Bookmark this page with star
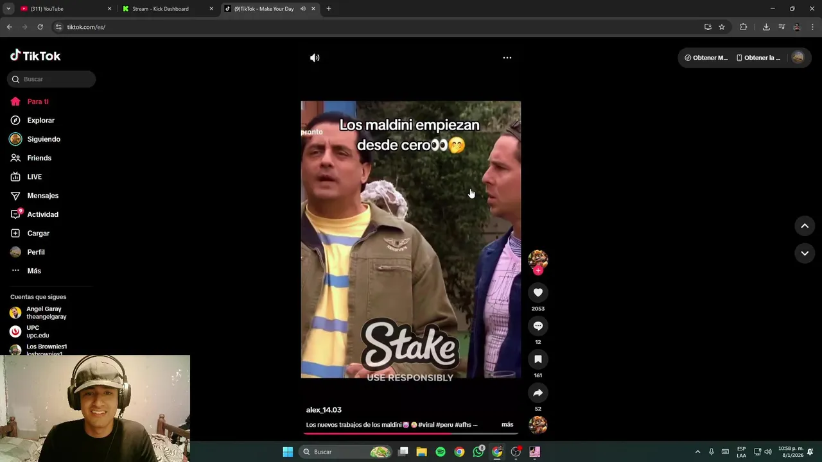This screenshot has height=462, width=822. (722, 27)
